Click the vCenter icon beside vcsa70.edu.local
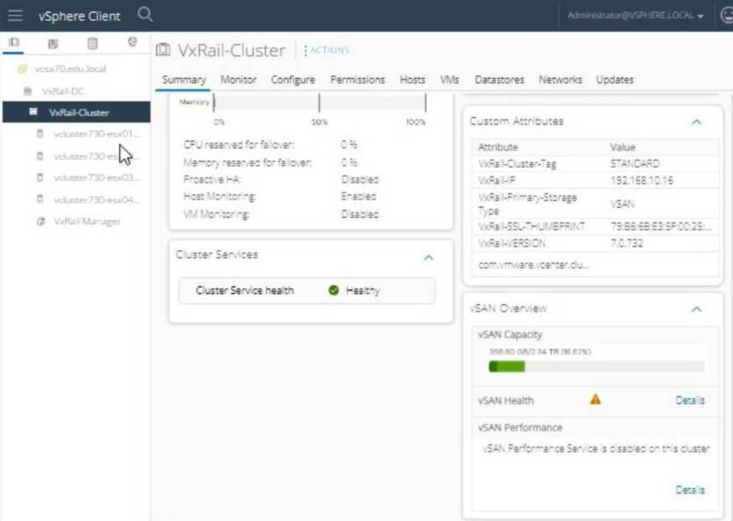 [x=22, y=69]
